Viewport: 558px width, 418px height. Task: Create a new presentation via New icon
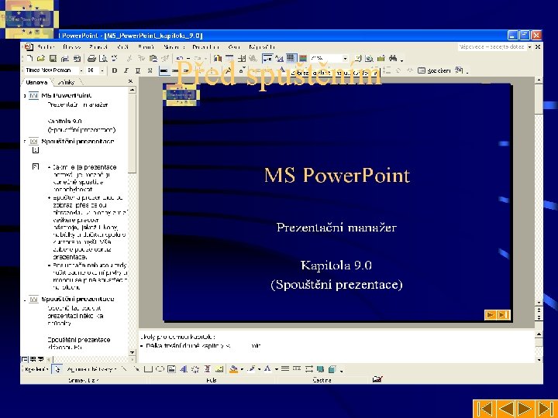click(29, 58)
